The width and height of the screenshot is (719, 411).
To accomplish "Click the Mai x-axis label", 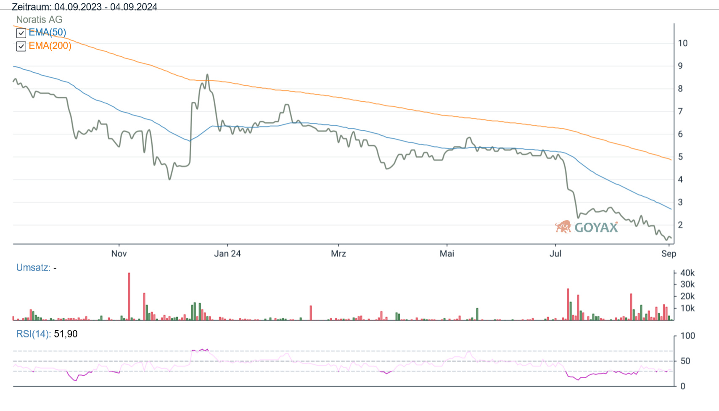I will click(447, 253).
